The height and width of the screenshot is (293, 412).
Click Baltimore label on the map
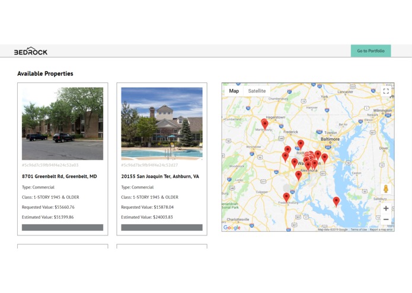(330, 139)
